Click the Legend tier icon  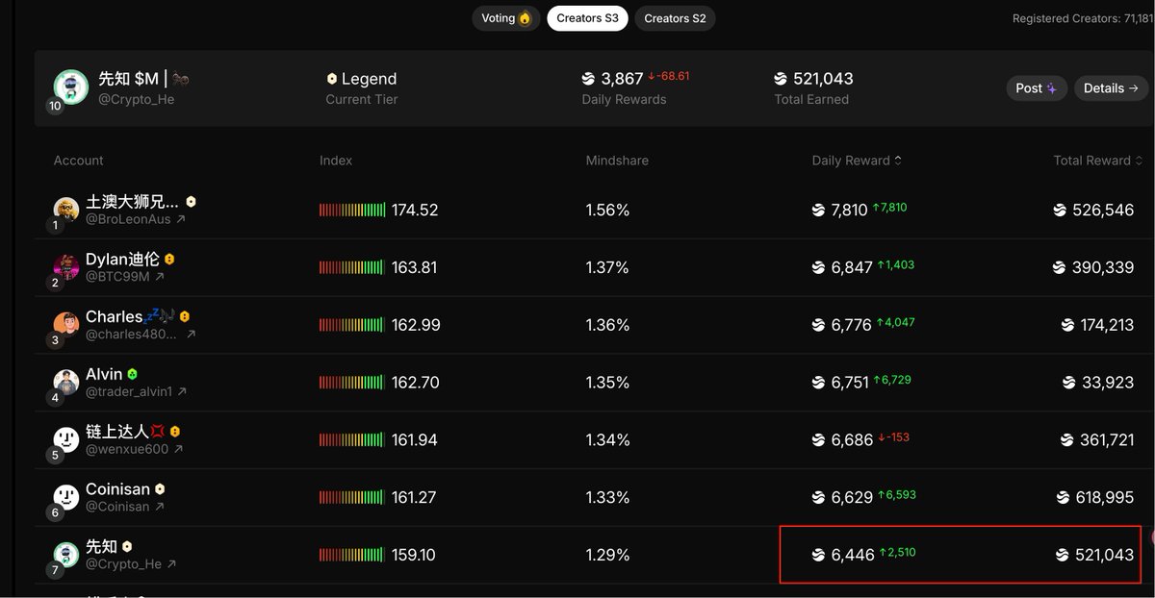(332, 79)
